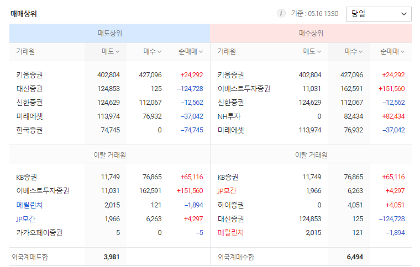Sort 매수상위 table by 매도 column

tap(312, 51)
